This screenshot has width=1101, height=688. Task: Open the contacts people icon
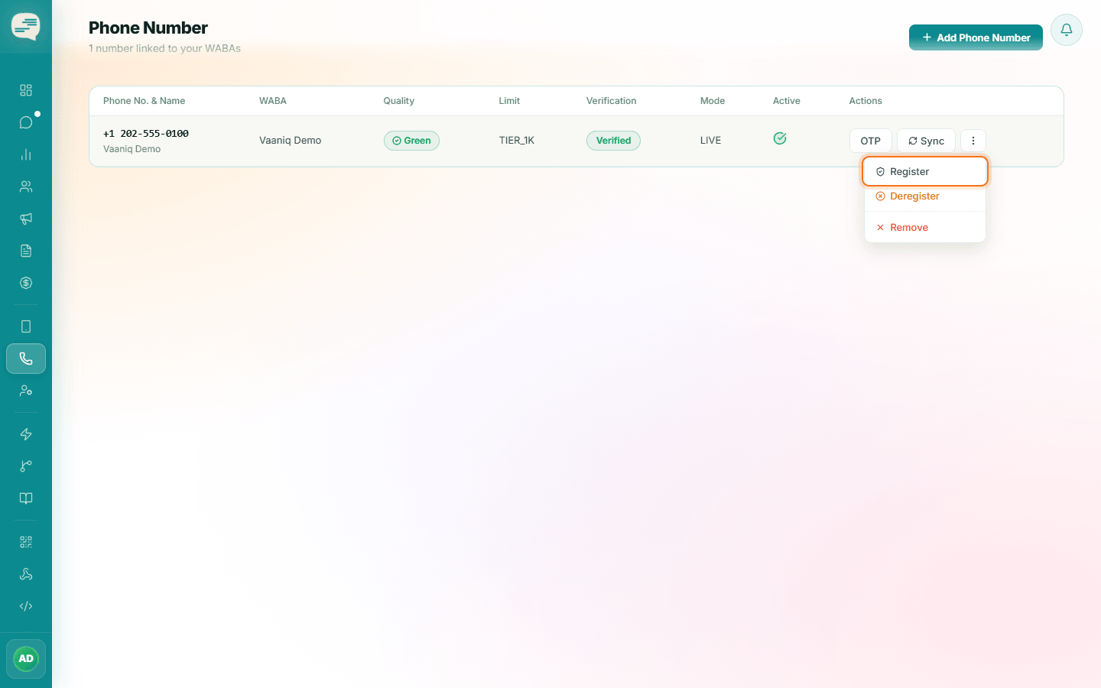click(x=26, y=187)
